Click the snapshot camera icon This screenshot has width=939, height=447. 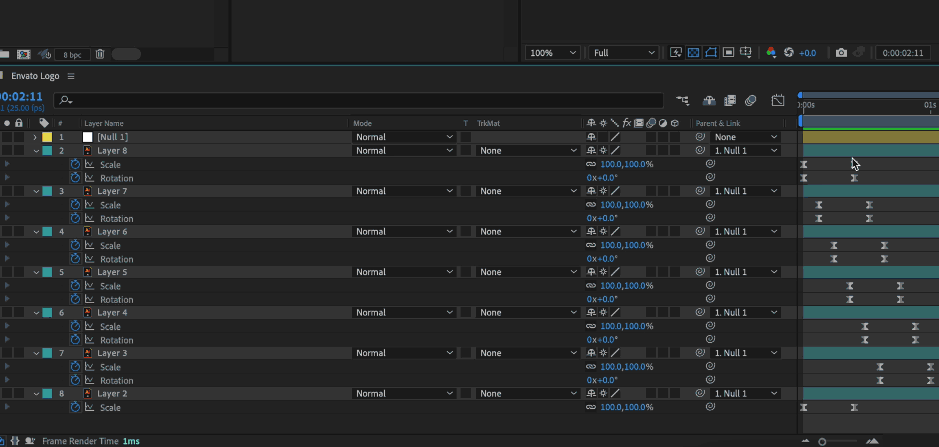coord(841,53)
